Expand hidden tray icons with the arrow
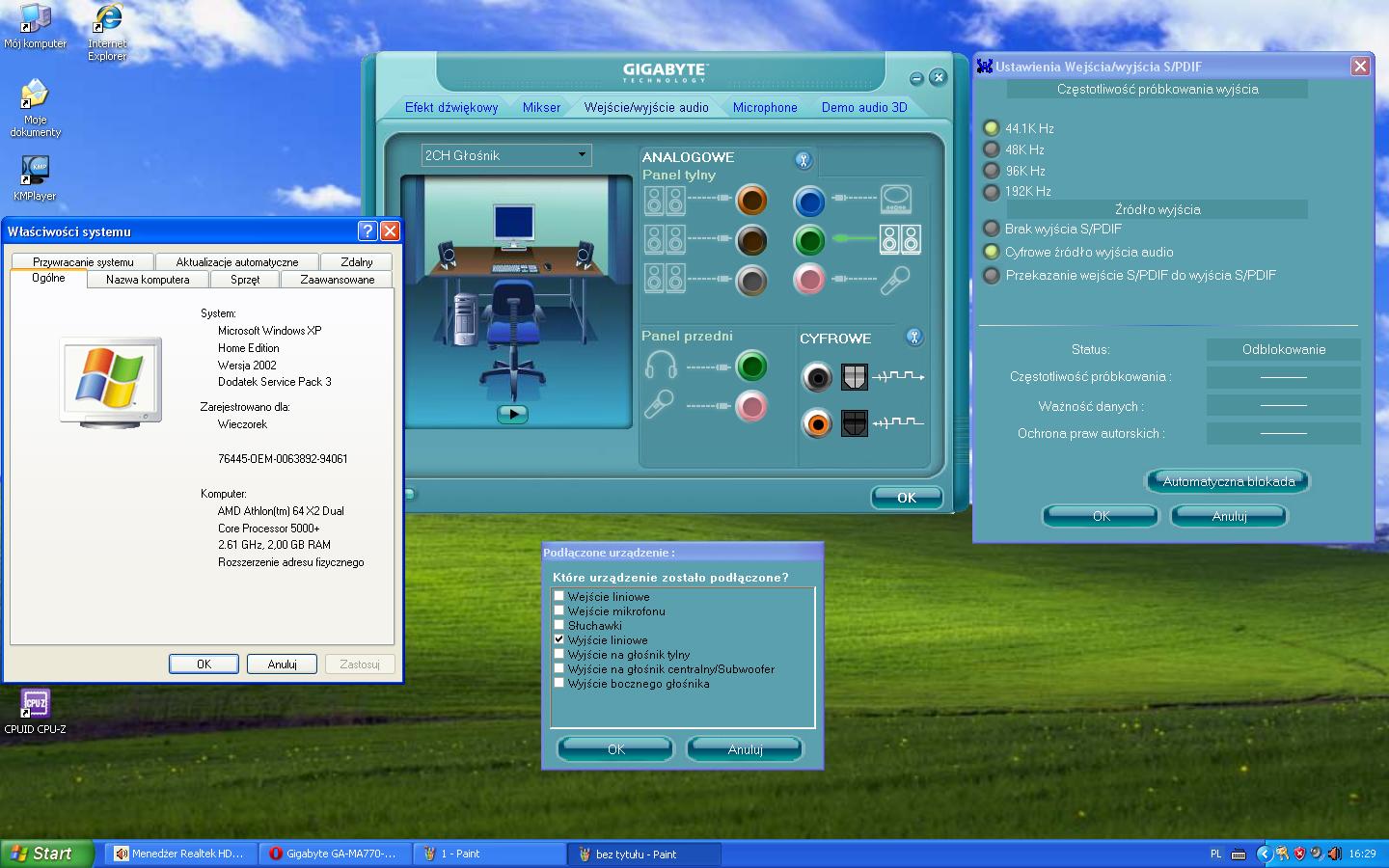 pos(1265,854)
